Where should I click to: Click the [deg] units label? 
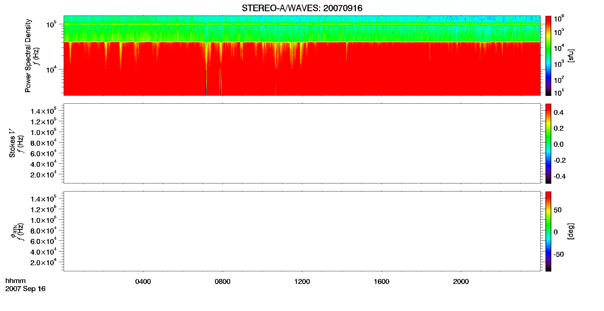tap(571, 231)
